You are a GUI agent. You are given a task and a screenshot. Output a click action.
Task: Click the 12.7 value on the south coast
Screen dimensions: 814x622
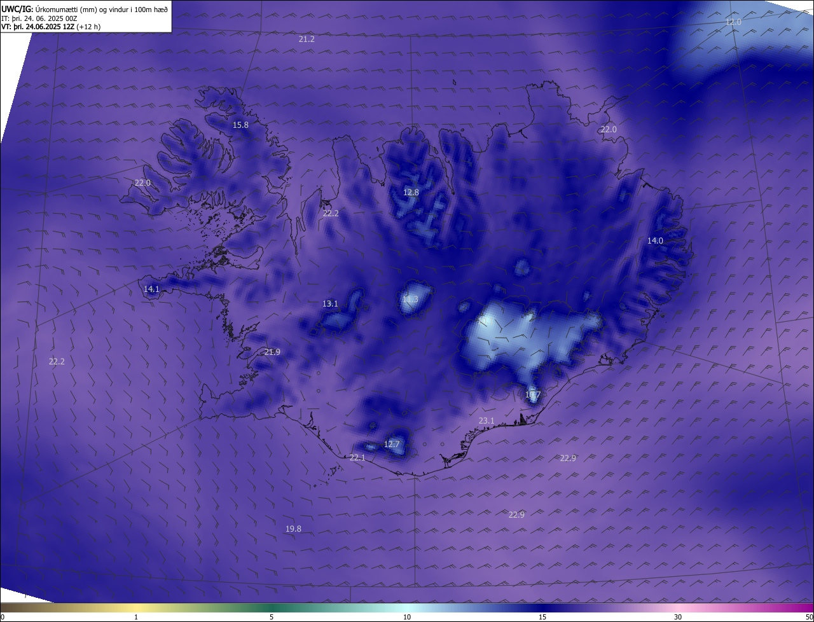392,445
